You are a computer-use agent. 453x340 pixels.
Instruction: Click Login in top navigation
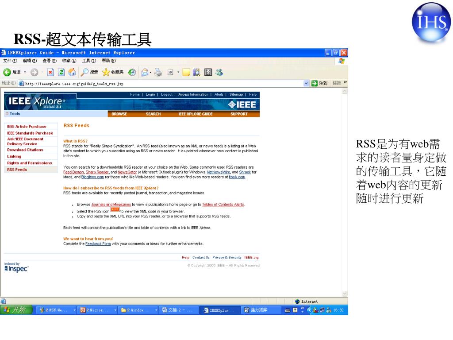tap(150, 95)
